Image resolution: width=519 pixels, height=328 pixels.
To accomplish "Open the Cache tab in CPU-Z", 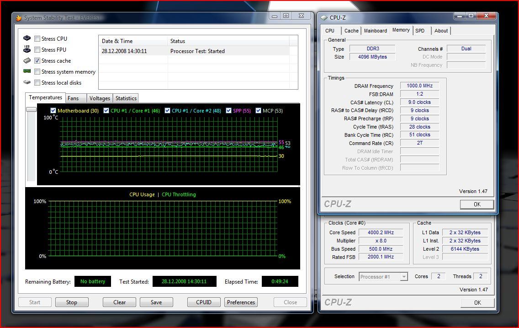I will [x=351, y=31].
